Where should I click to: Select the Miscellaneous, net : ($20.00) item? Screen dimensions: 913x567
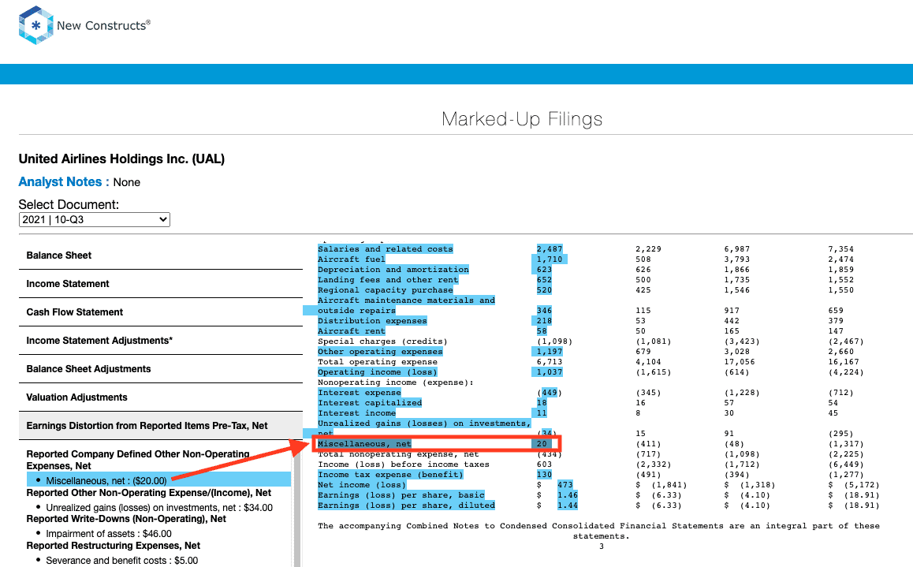point(106,481)
